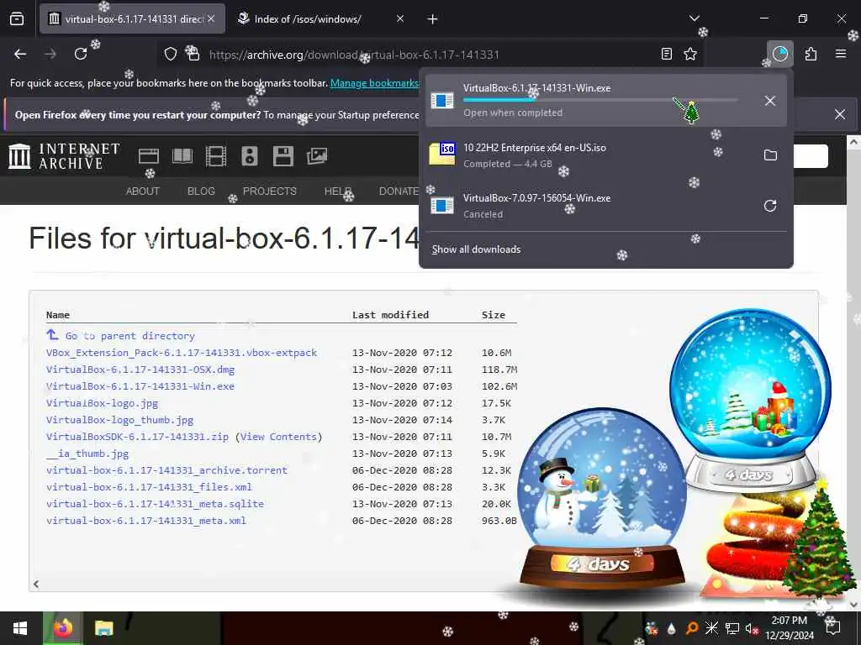Click muted volume icon in tray
The image size is (861, 645).
[x=752, y=628]
